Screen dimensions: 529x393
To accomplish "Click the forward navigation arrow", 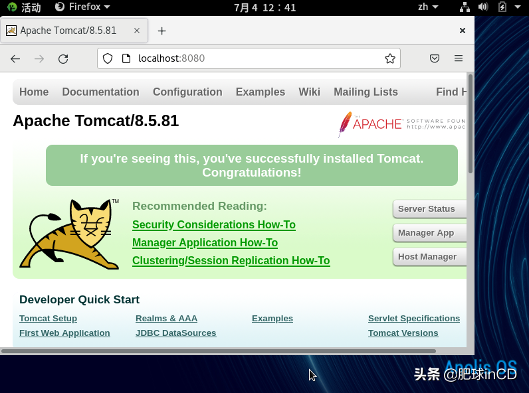I will coord(39,59).
